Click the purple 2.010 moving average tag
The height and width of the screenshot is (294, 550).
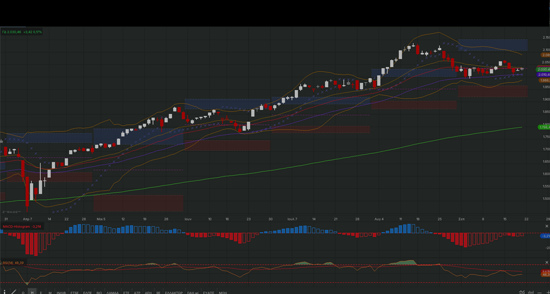click(x=543, y=74)
